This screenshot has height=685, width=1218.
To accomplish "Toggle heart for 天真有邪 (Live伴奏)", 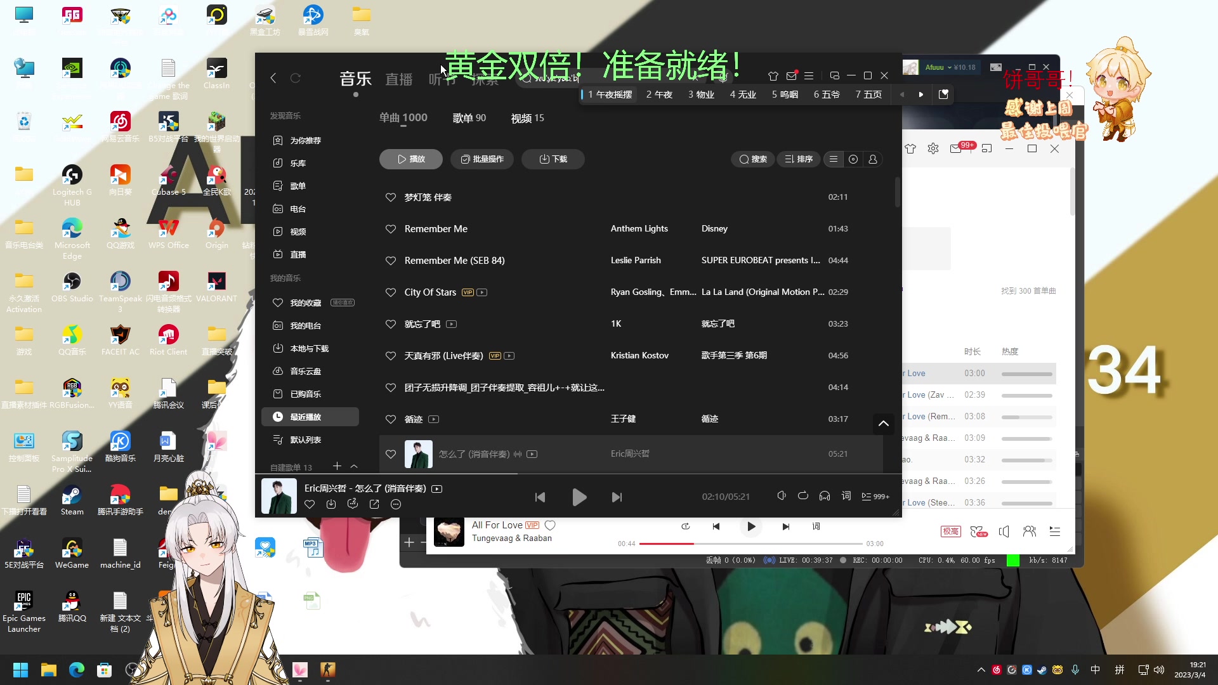I will pos(391,356).
